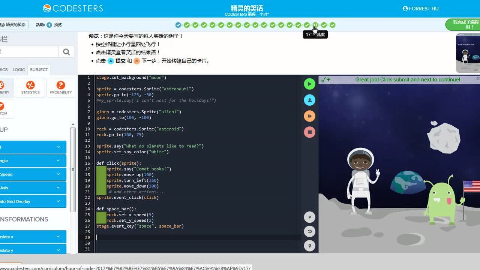
Task: Run the program with the green play button
Action: (x=309, y=84)
